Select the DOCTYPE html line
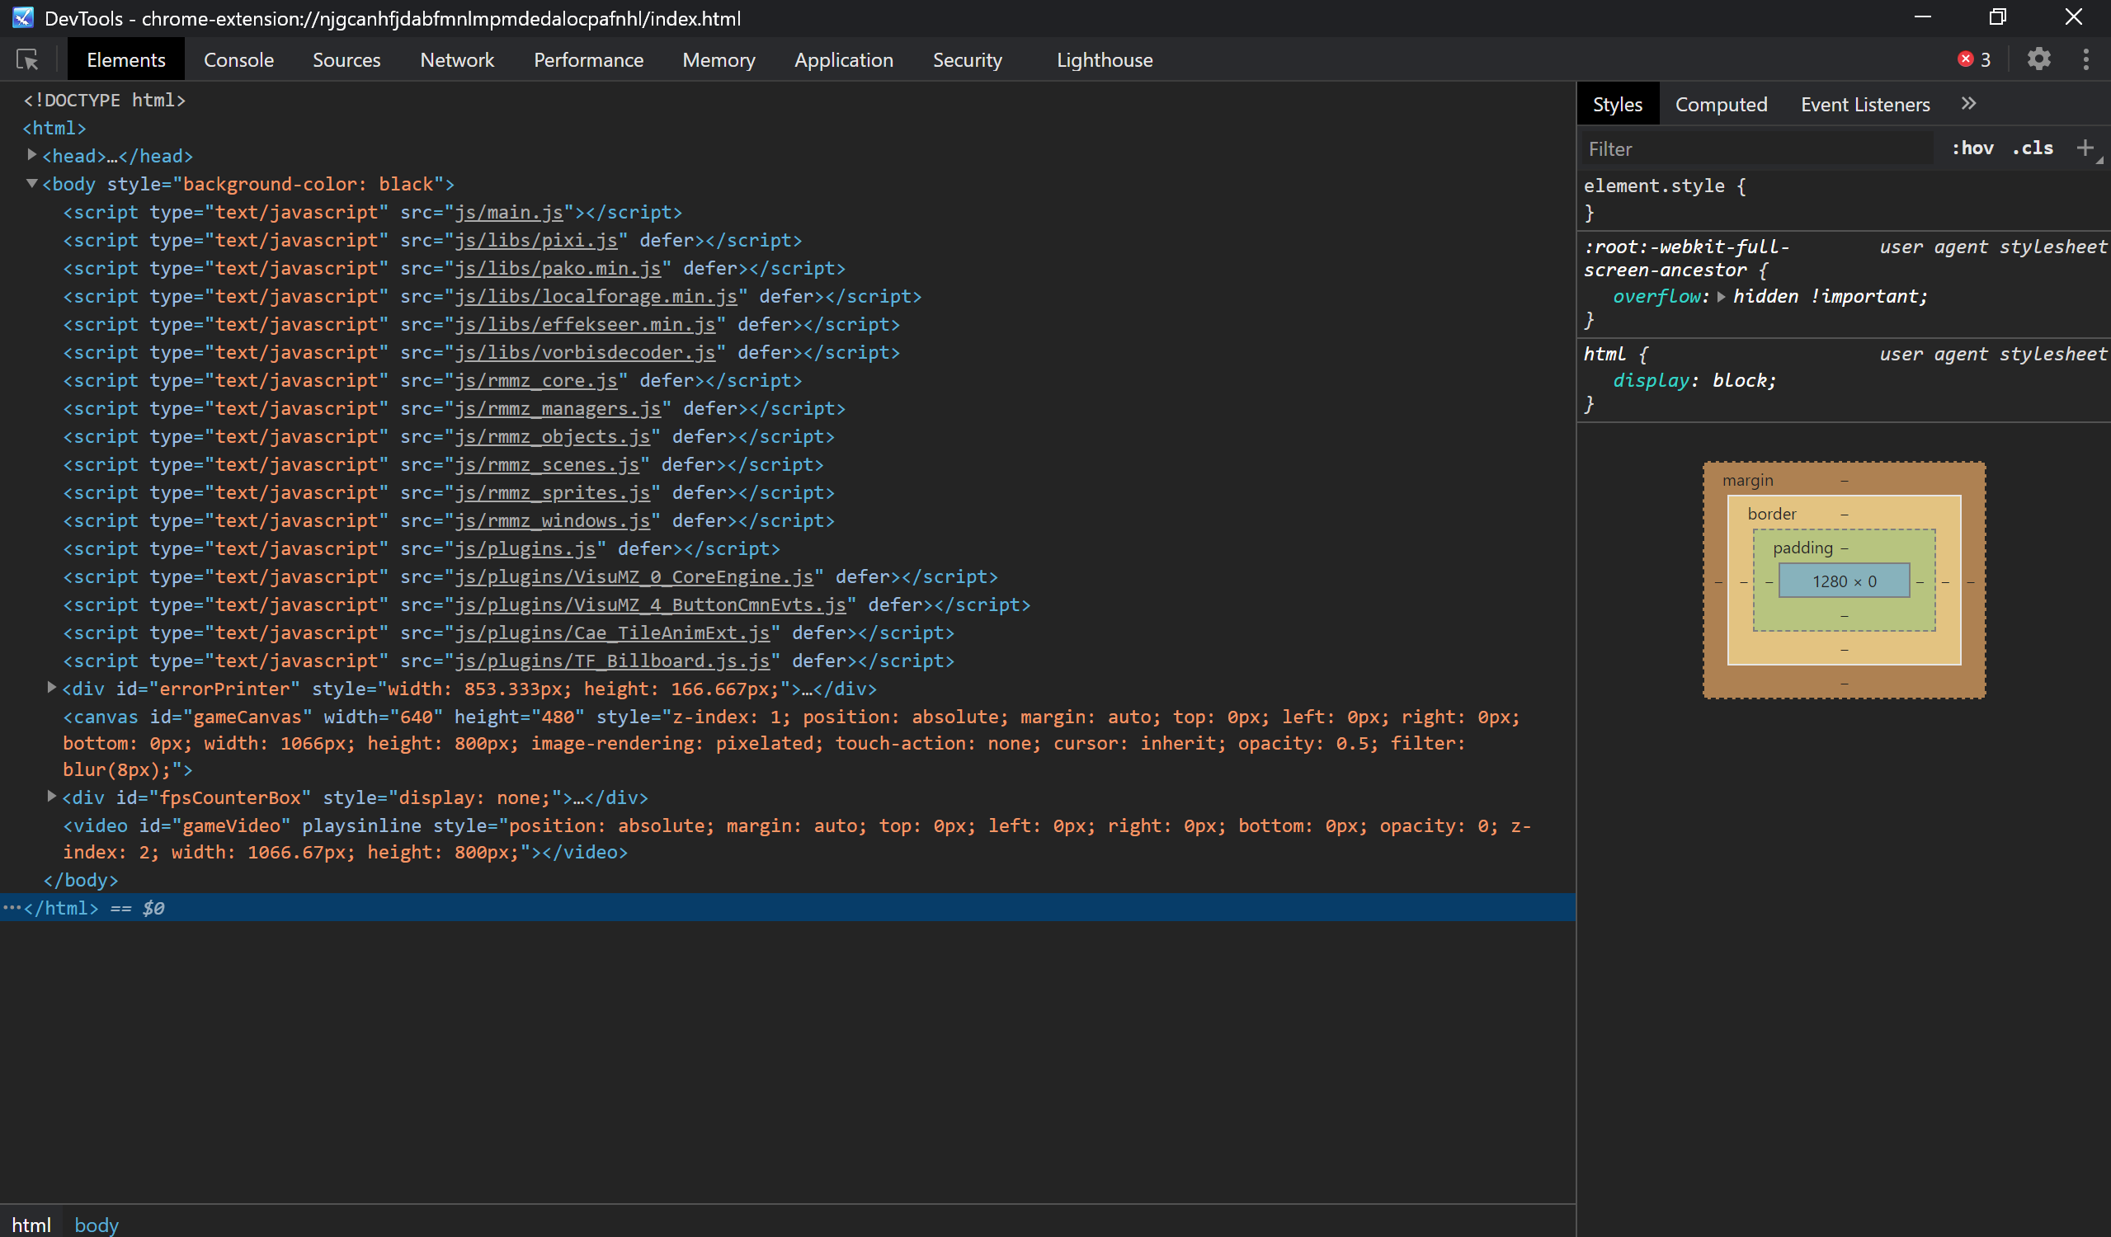Screen dimensions: 2111x1237 point(105,101)
